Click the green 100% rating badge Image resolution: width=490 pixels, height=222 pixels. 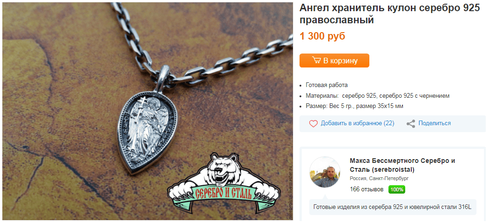point(396,189)
